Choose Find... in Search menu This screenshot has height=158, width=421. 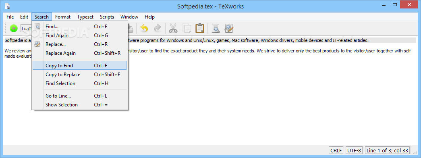(79, 26)
